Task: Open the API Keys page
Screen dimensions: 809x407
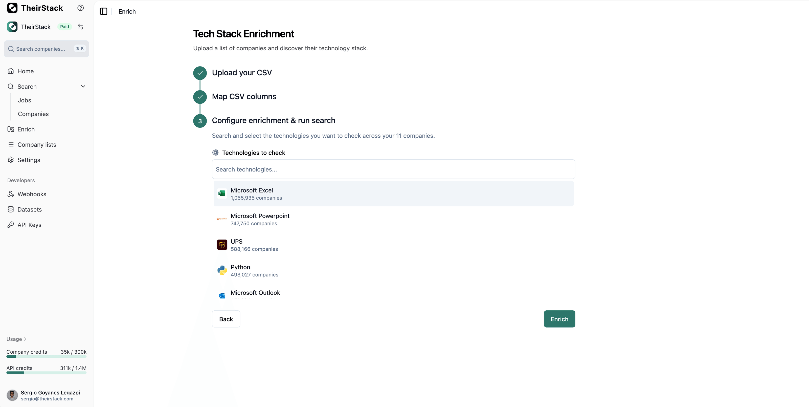Action: (29, 225)
